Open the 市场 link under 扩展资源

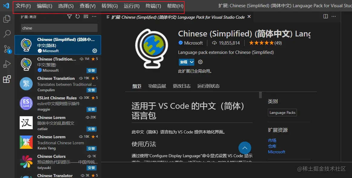[272, 140]
